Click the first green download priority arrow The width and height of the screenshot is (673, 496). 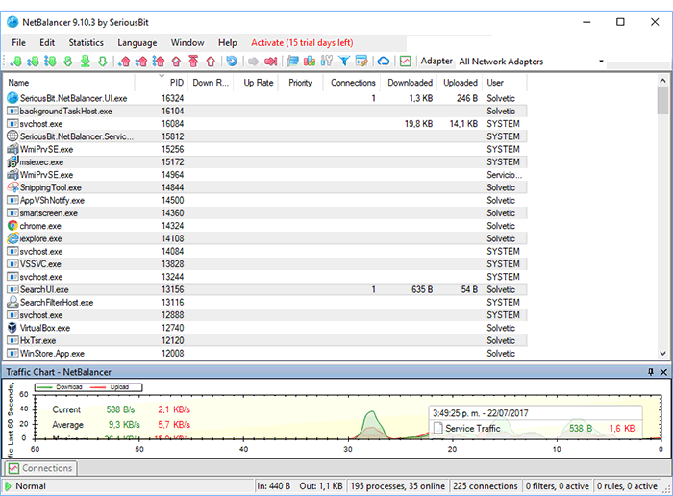click(x=16, y=62)
